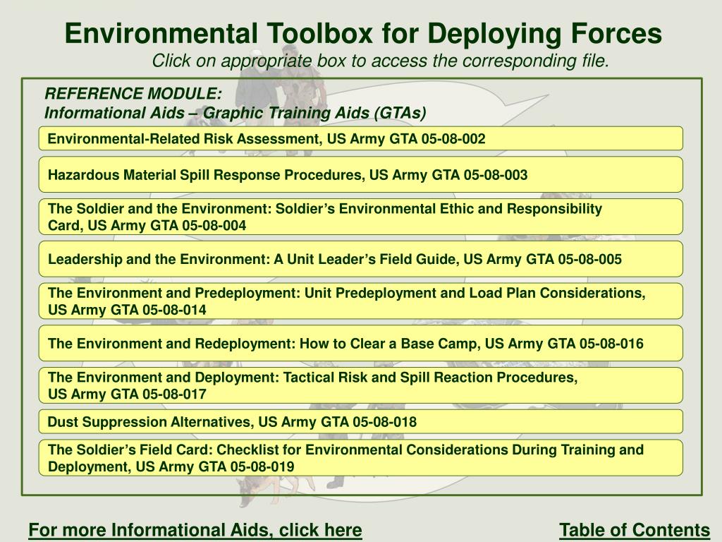Open Leadership and the Environment field guide
The width and height of the screenshot is (722, 542).
(360, 259)
